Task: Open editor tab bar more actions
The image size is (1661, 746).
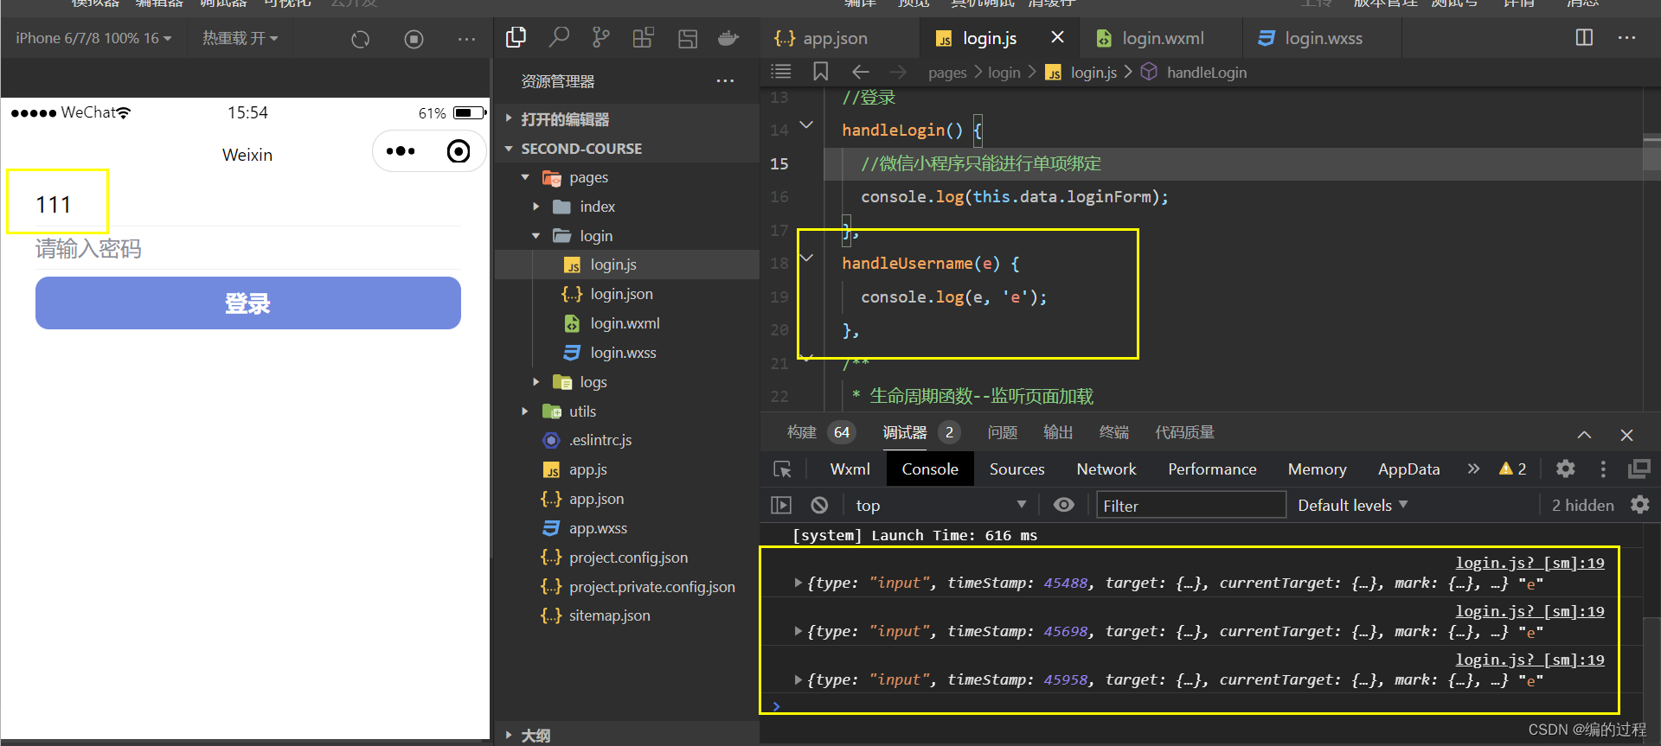Action: (1626, 37)
